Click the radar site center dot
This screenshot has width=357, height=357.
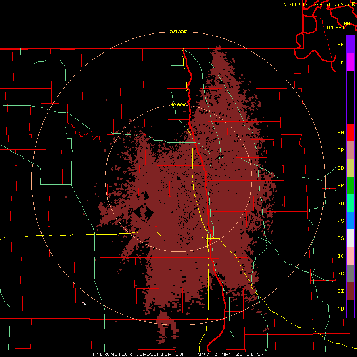click(x=178, y=178)
